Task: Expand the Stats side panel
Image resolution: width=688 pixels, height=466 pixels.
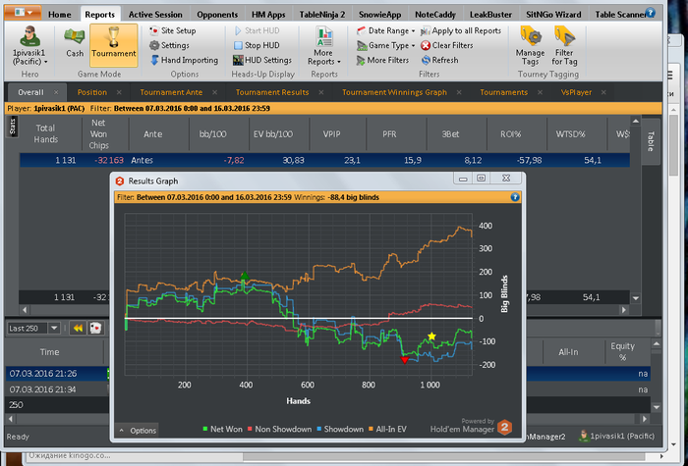Action: [12, 127]
